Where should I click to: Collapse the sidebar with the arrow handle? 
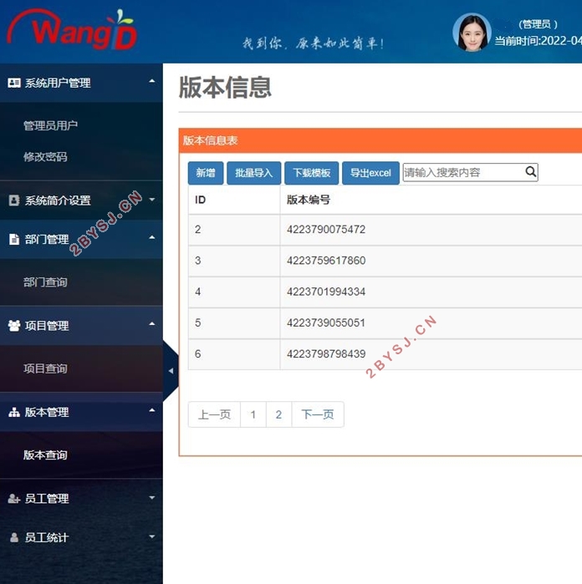171,371
